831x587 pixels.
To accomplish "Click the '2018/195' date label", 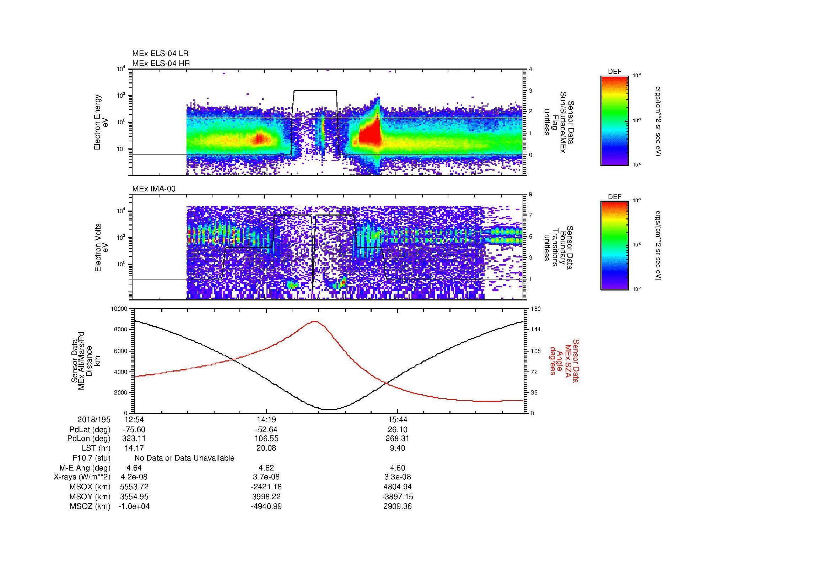I will 94,420.
